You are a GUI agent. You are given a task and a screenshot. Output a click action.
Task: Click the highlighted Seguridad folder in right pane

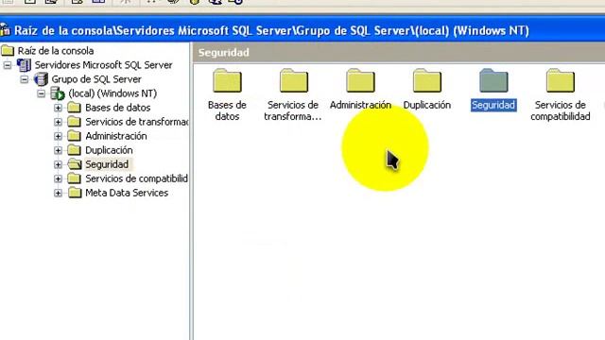pyautogui.click(x=493, y=80)
